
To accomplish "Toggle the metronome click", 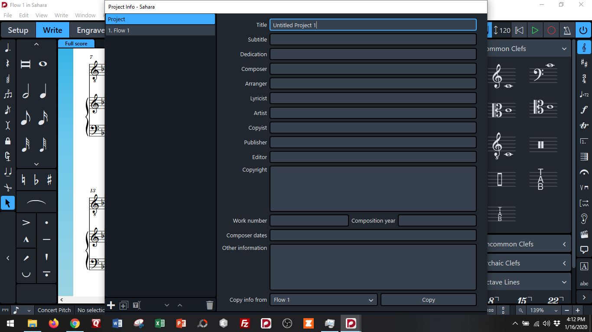I will coord(567,30).
